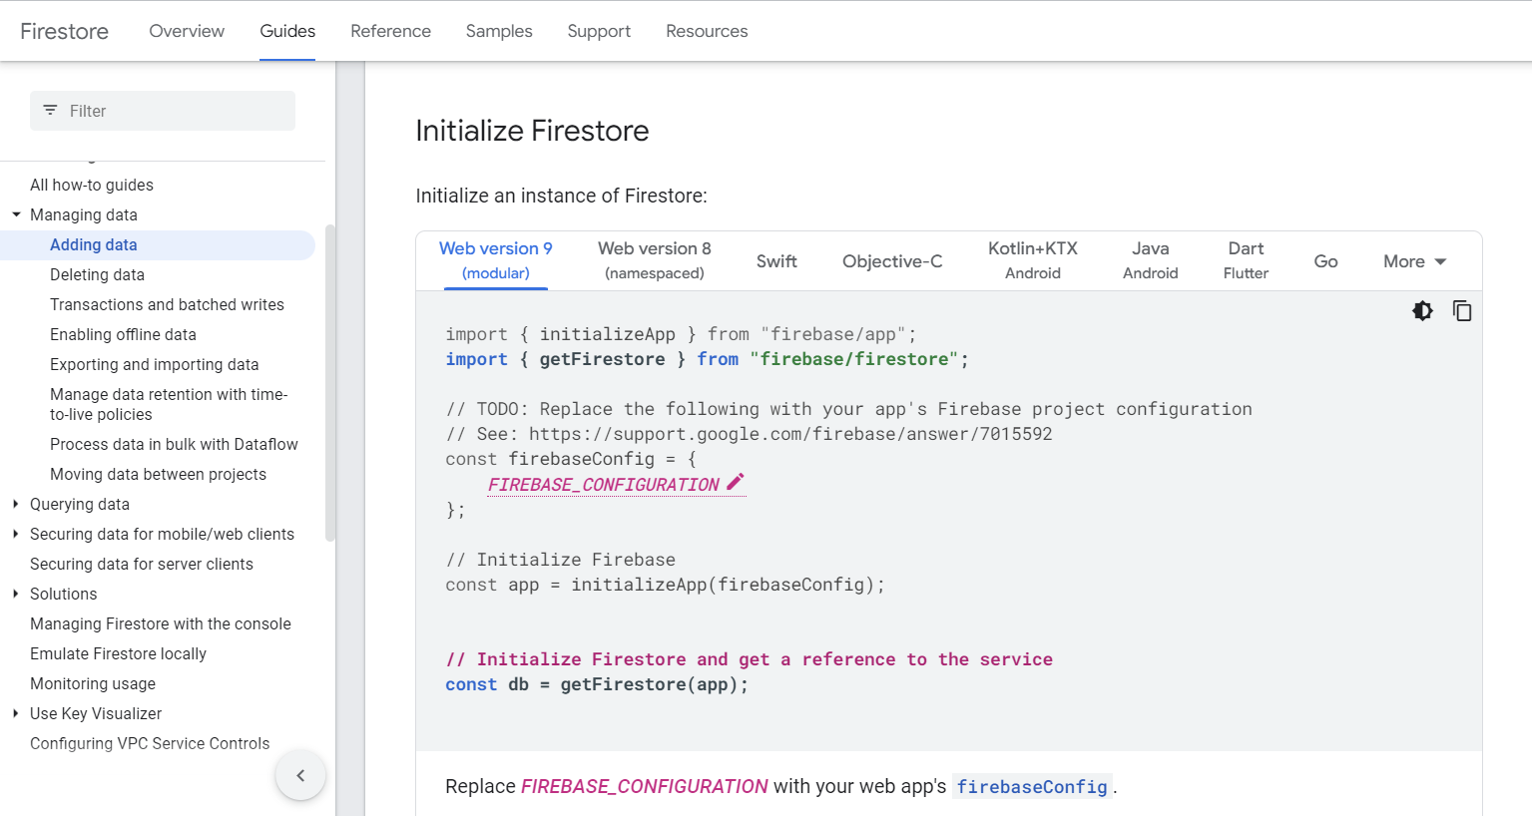Switch to the Web version 9 modular tab
Screen dimensions: 1532x816
(496, 260)
